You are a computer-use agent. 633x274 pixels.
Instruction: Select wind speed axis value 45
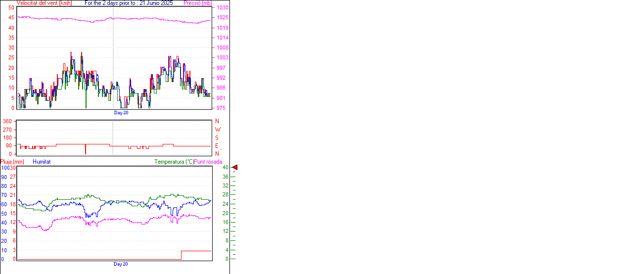[11, 18]
